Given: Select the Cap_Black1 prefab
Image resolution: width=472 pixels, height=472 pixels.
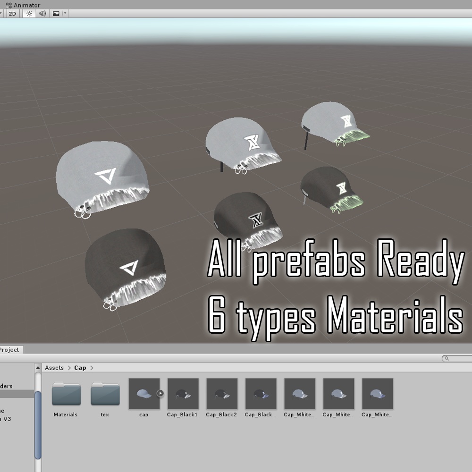Looking at the screenshot, I should (183, 394).
